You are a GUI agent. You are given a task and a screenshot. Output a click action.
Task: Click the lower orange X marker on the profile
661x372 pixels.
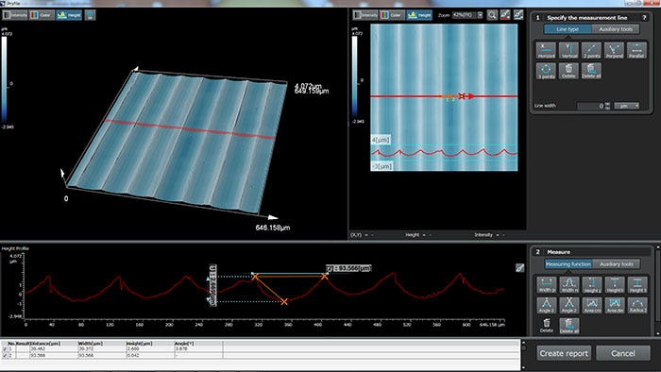pyautogui.click(x=284, y=301)
